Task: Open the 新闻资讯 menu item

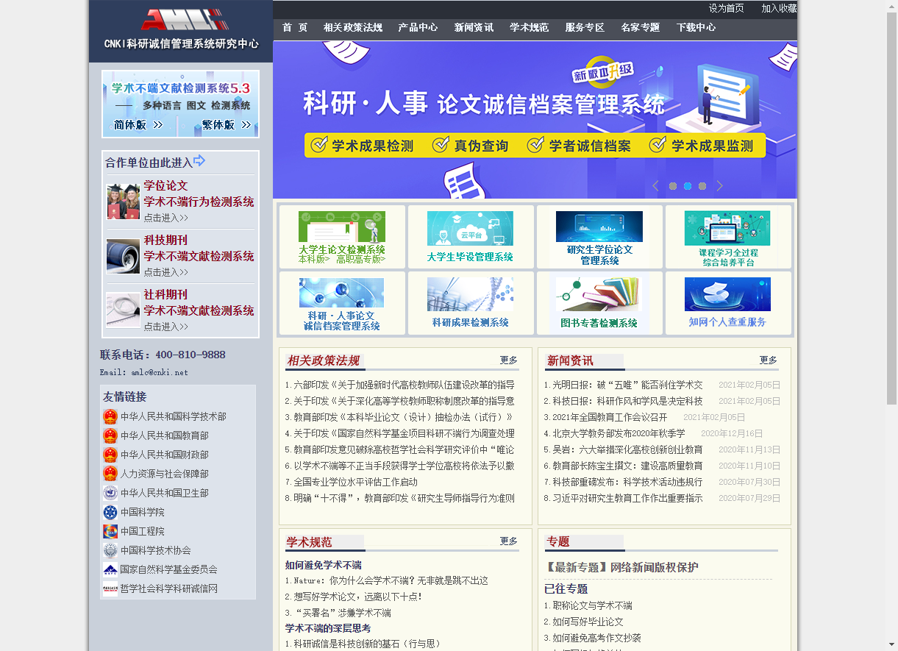Action: coord(474,28)
